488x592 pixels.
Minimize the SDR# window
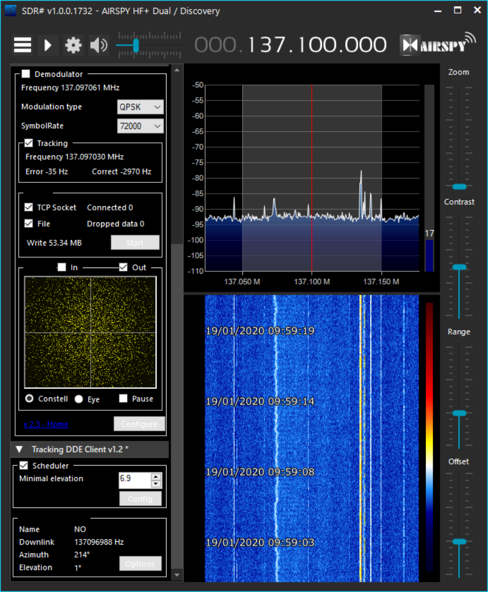(438, 11)
